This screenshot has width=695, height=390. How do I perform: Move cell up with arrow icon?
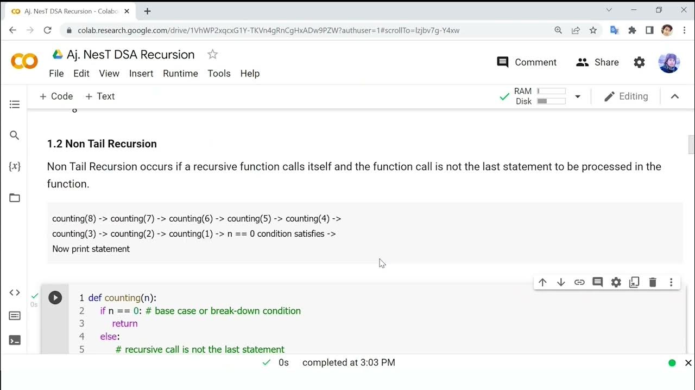click(542, 282)
